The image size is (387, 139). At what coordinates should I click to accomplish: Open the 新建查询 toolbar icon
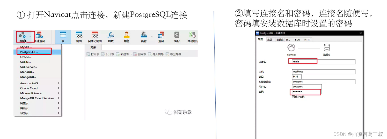[x=39, y=35]
